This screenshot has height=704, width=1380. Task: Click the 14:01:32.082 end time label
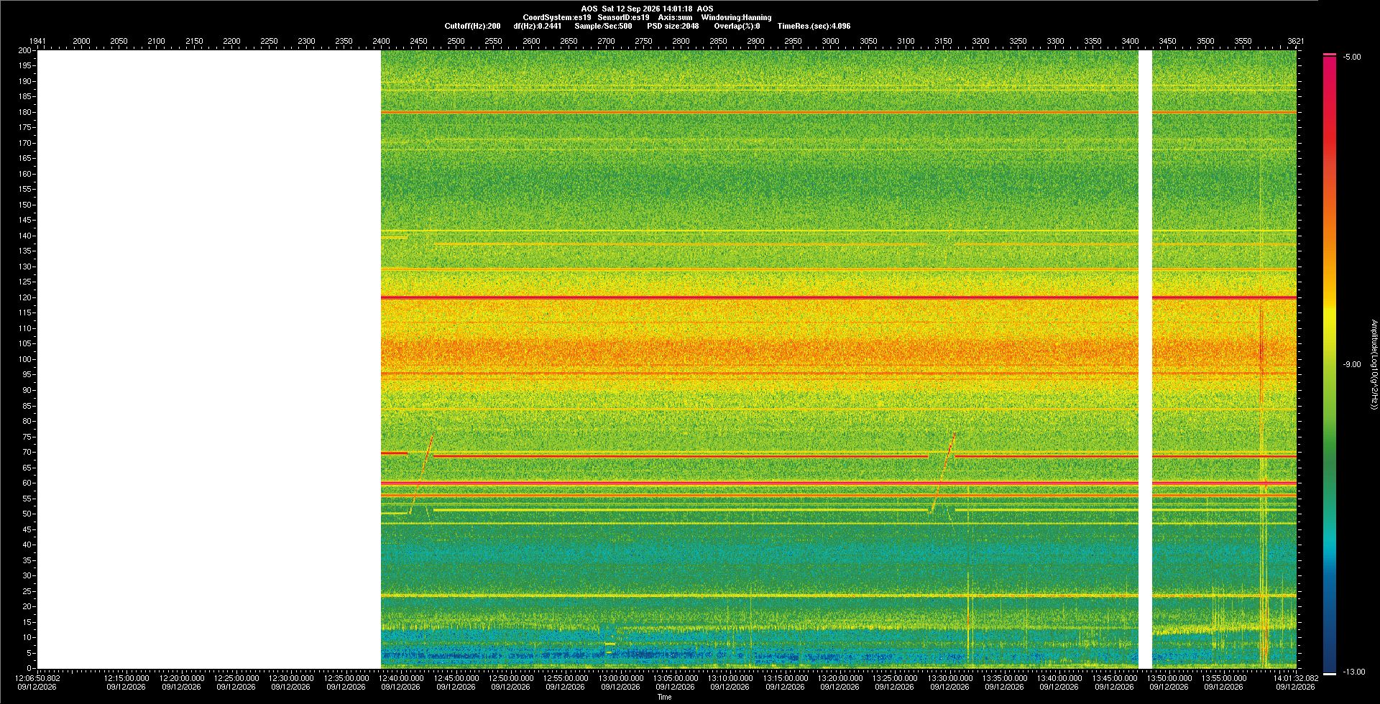click(1296, 678)
